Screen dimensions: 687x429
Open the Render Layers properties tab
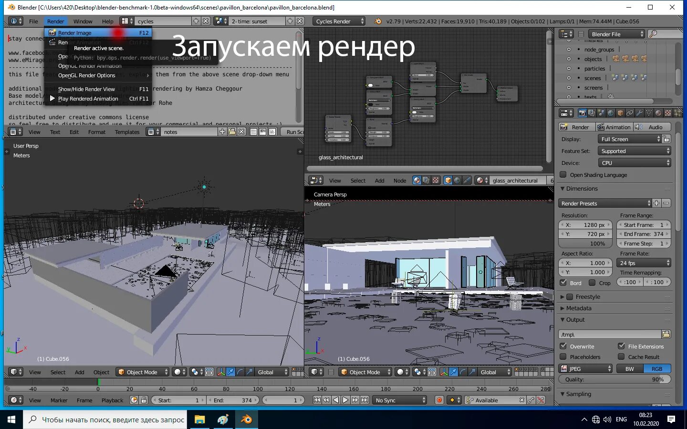pyautogui.click(x=592, y=113)
